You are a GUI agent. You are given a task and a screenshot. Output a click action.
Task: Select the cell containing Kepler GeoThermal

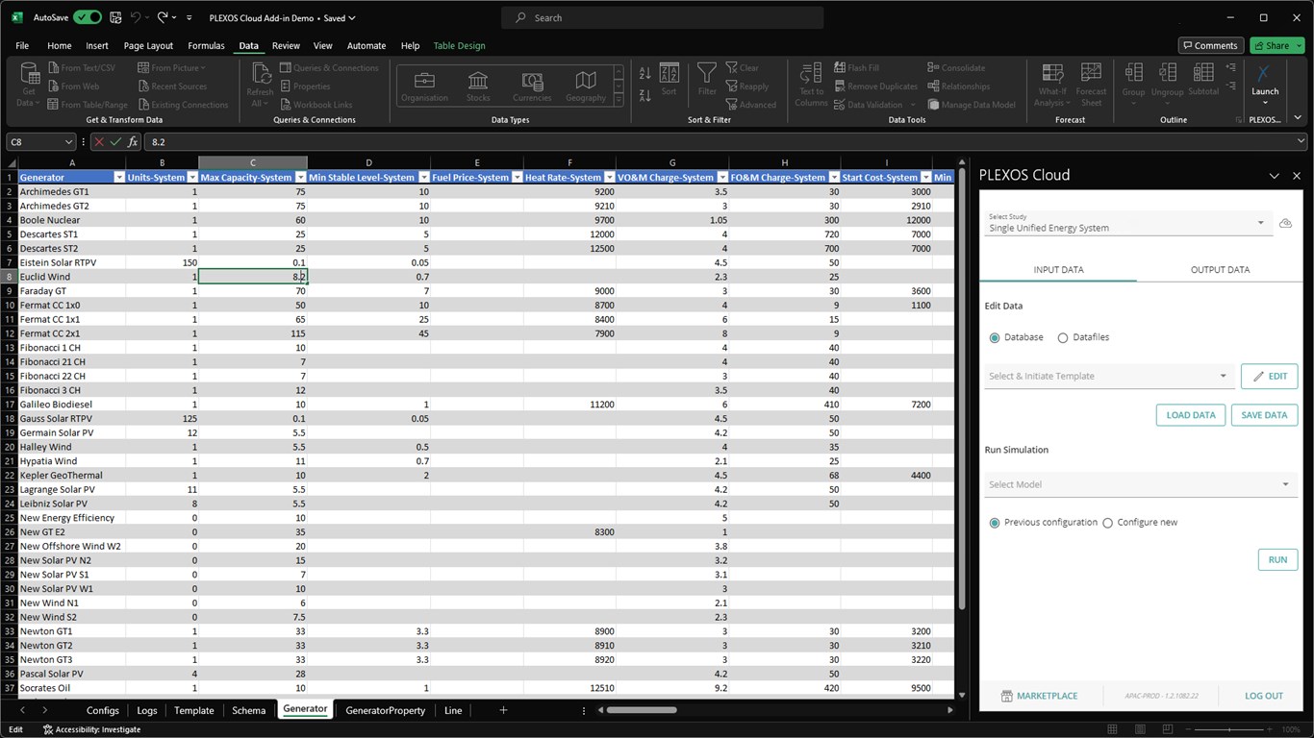71,475
